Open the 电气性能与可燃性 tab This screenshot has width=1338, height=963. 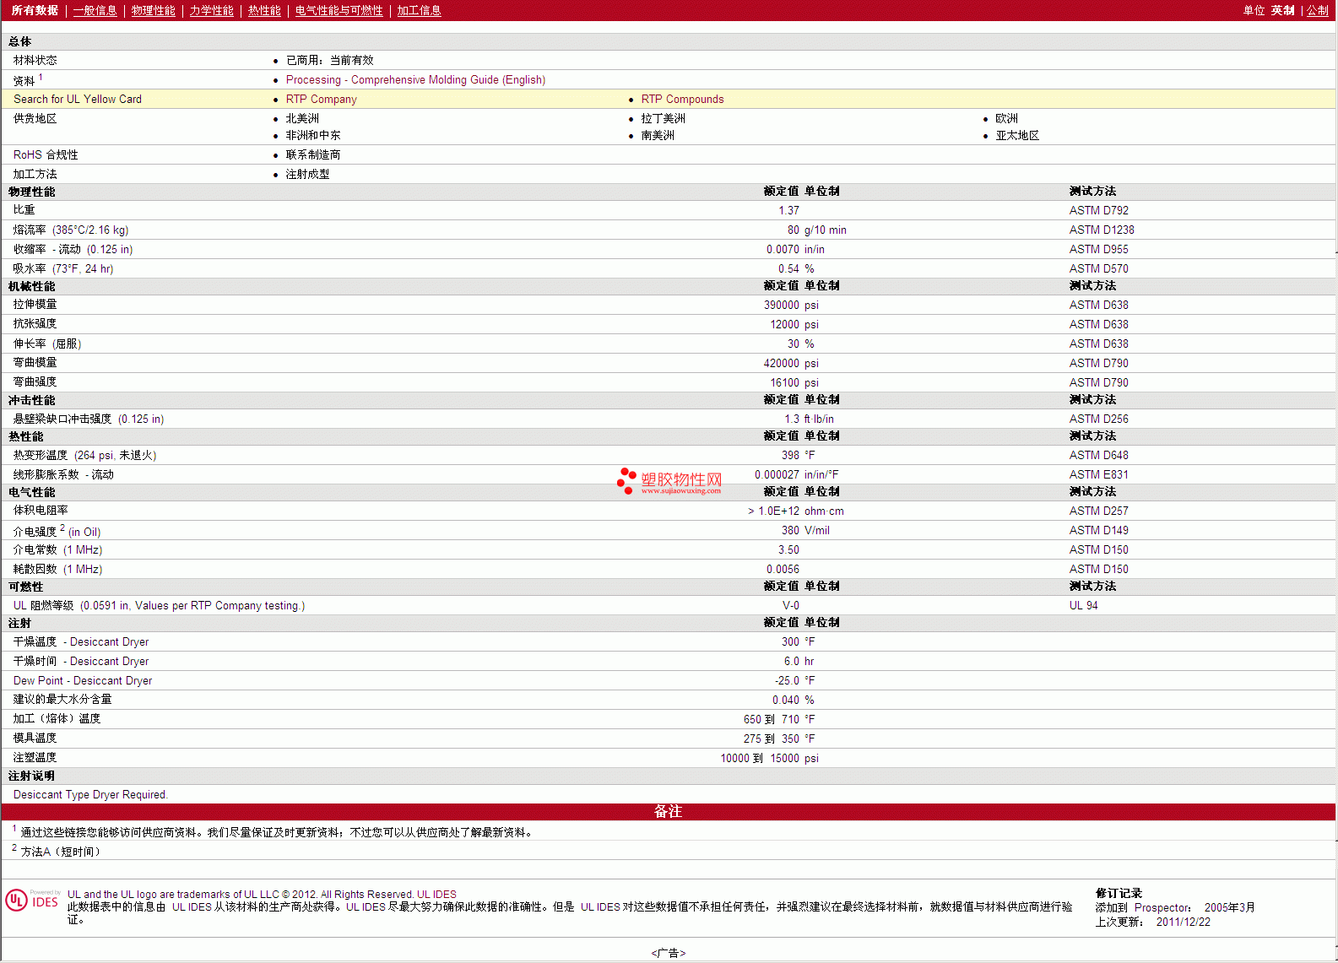(x=339, y=10)
